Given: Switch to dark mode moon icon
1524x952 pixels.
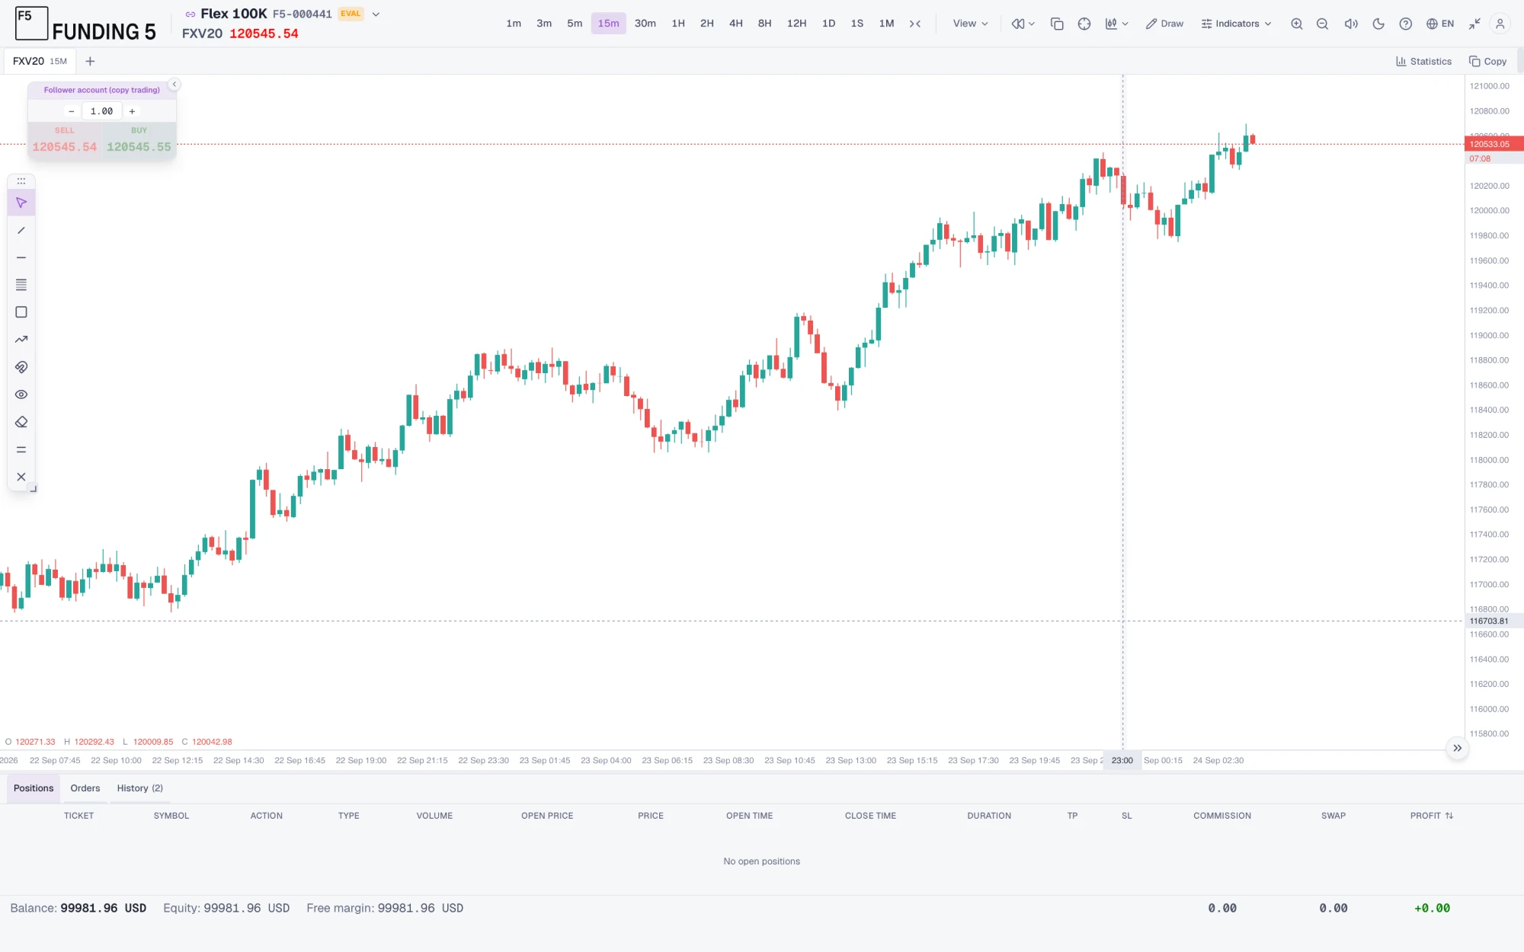Looking at the screenshot, I should [x=1378, y=24].
